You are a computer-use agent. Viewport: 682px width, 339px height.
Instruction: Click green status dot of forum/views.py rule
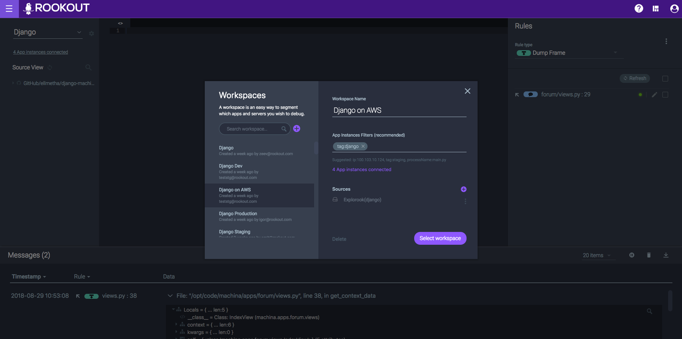tap(640, 95)
